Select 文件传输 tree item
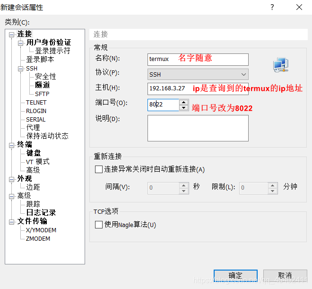Screen dimensions: 312x289 click(32, 221)
